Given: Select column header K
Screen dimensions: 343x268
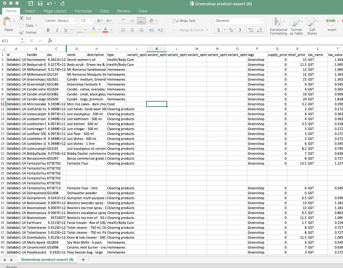Looking at the screenshot, I should click(157, 49).
